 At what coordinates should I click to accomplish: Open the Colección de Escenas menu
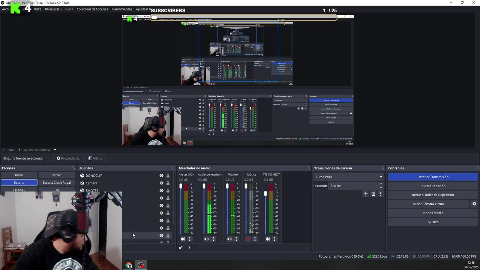click(x=92, y=9)
